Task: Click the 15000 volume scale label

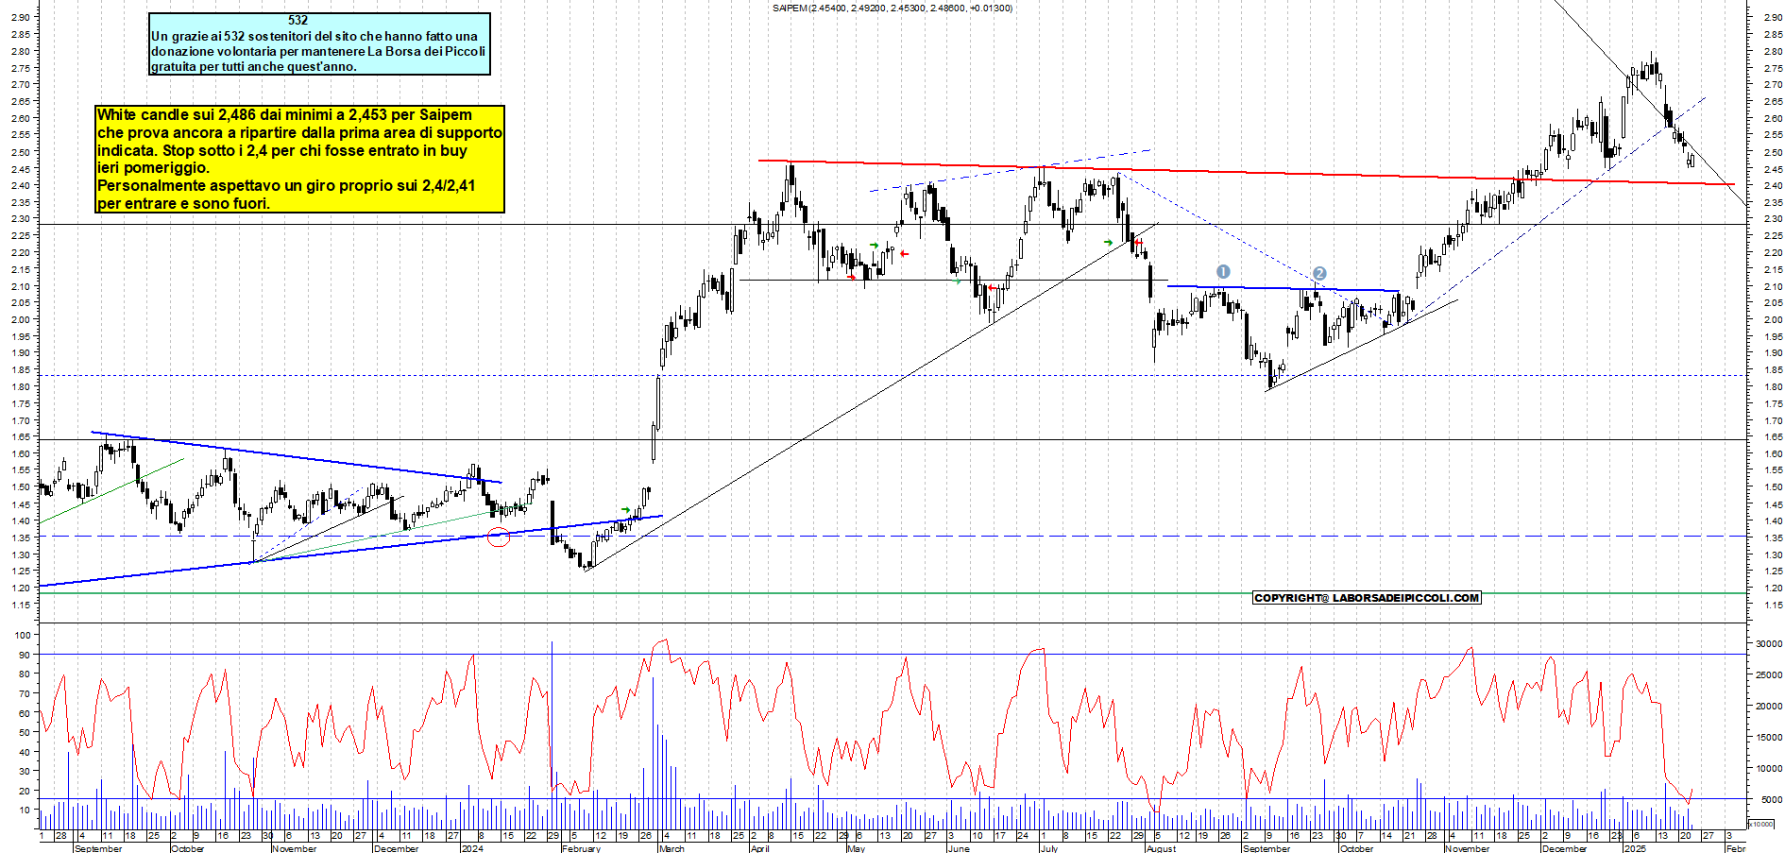Action: pyautogui.click(x=1769, y=737)
